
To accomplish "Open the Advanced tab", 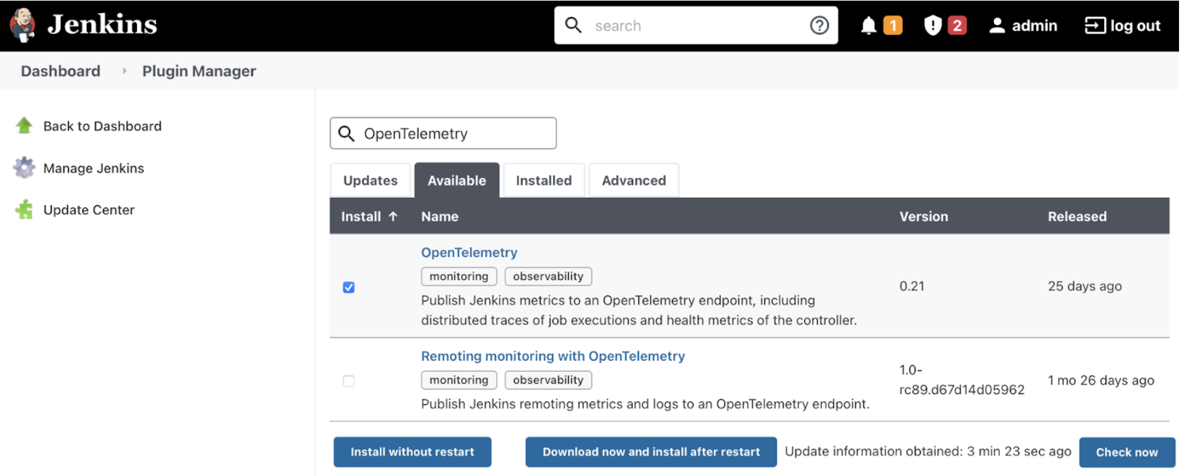I will tap(633, 180).
